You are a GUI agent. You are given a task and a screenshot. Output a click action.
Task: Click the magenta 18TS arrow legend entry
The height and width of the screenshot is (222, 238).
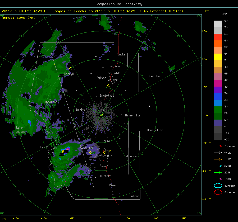click(218, 179)
